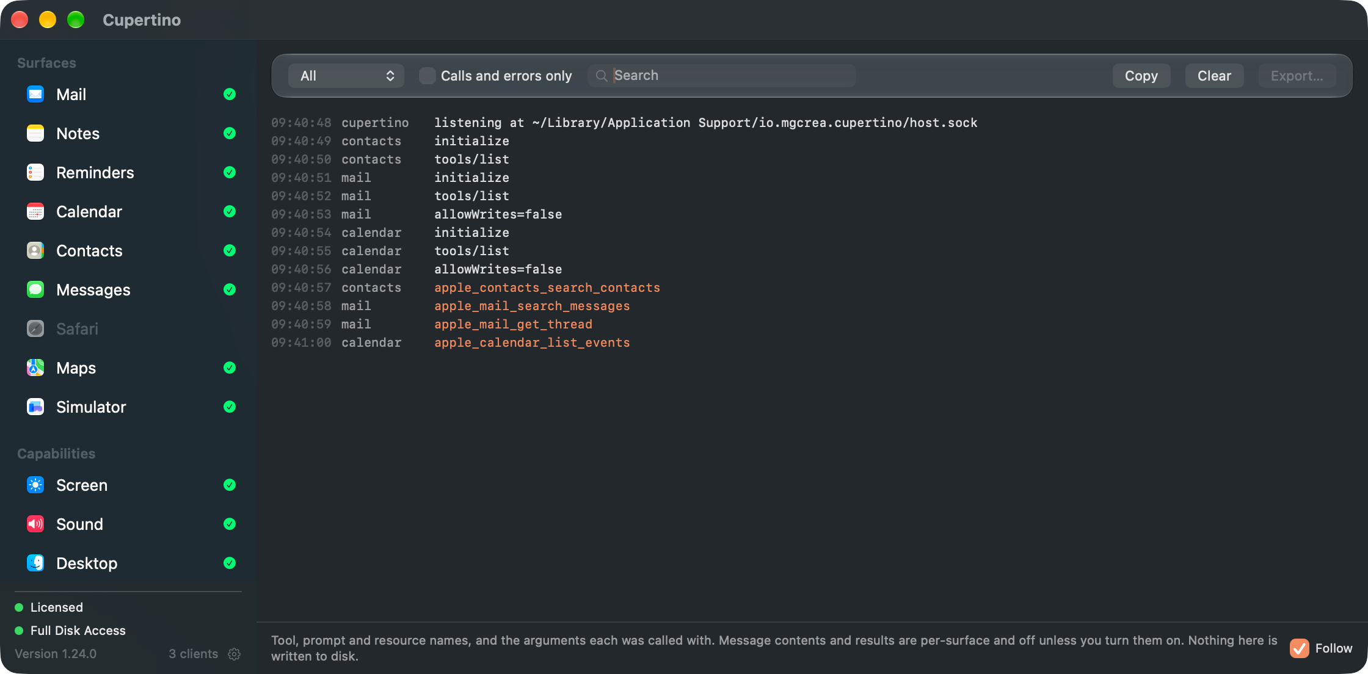Click the Screen capability icon
1368x674 pixels.
coord(35,485)
